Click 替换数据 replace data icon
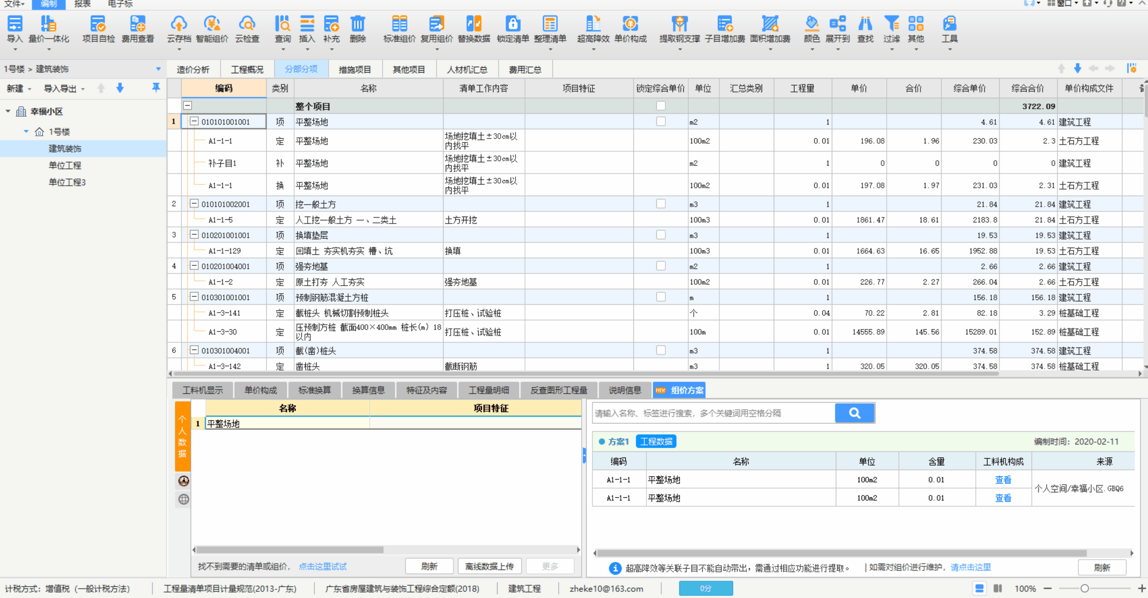Image resolution: width=1148 pixels, height=598 pixels. point(474,29)
